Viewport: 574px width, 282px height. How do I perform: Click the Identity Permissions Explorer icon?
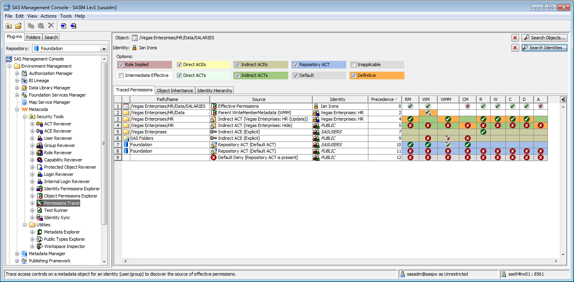[x=40, y=189]
